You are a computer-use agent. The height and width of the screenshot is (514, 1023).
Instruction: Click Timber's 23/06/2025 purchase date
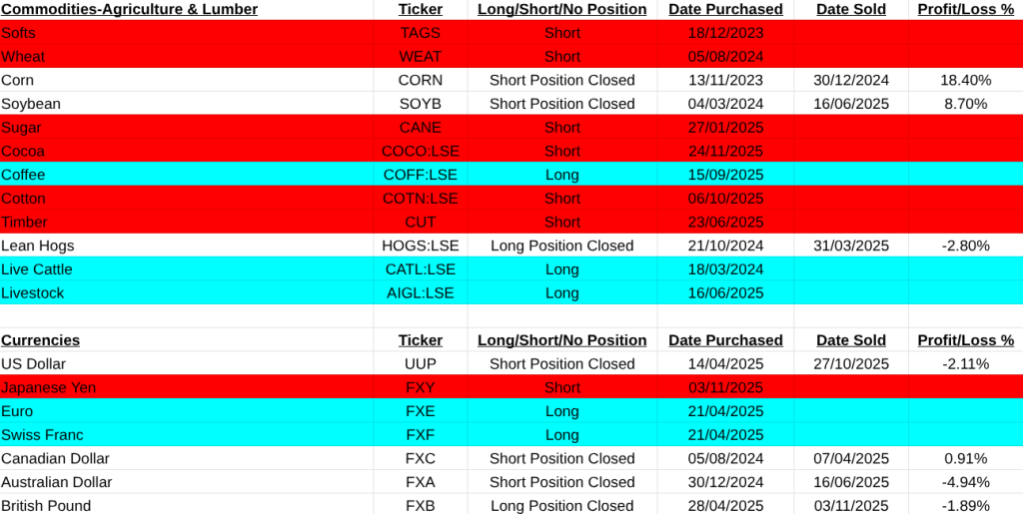tap(725, 223)
